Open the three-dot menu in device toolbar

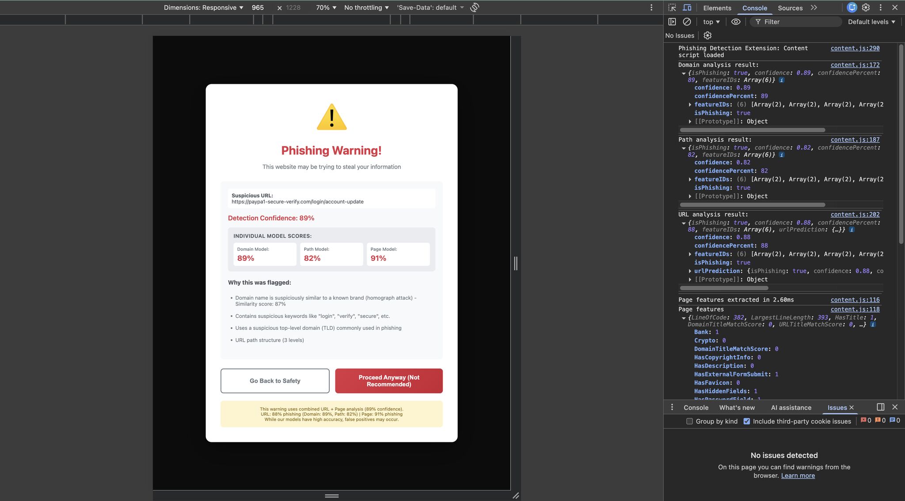pos(651,8)
